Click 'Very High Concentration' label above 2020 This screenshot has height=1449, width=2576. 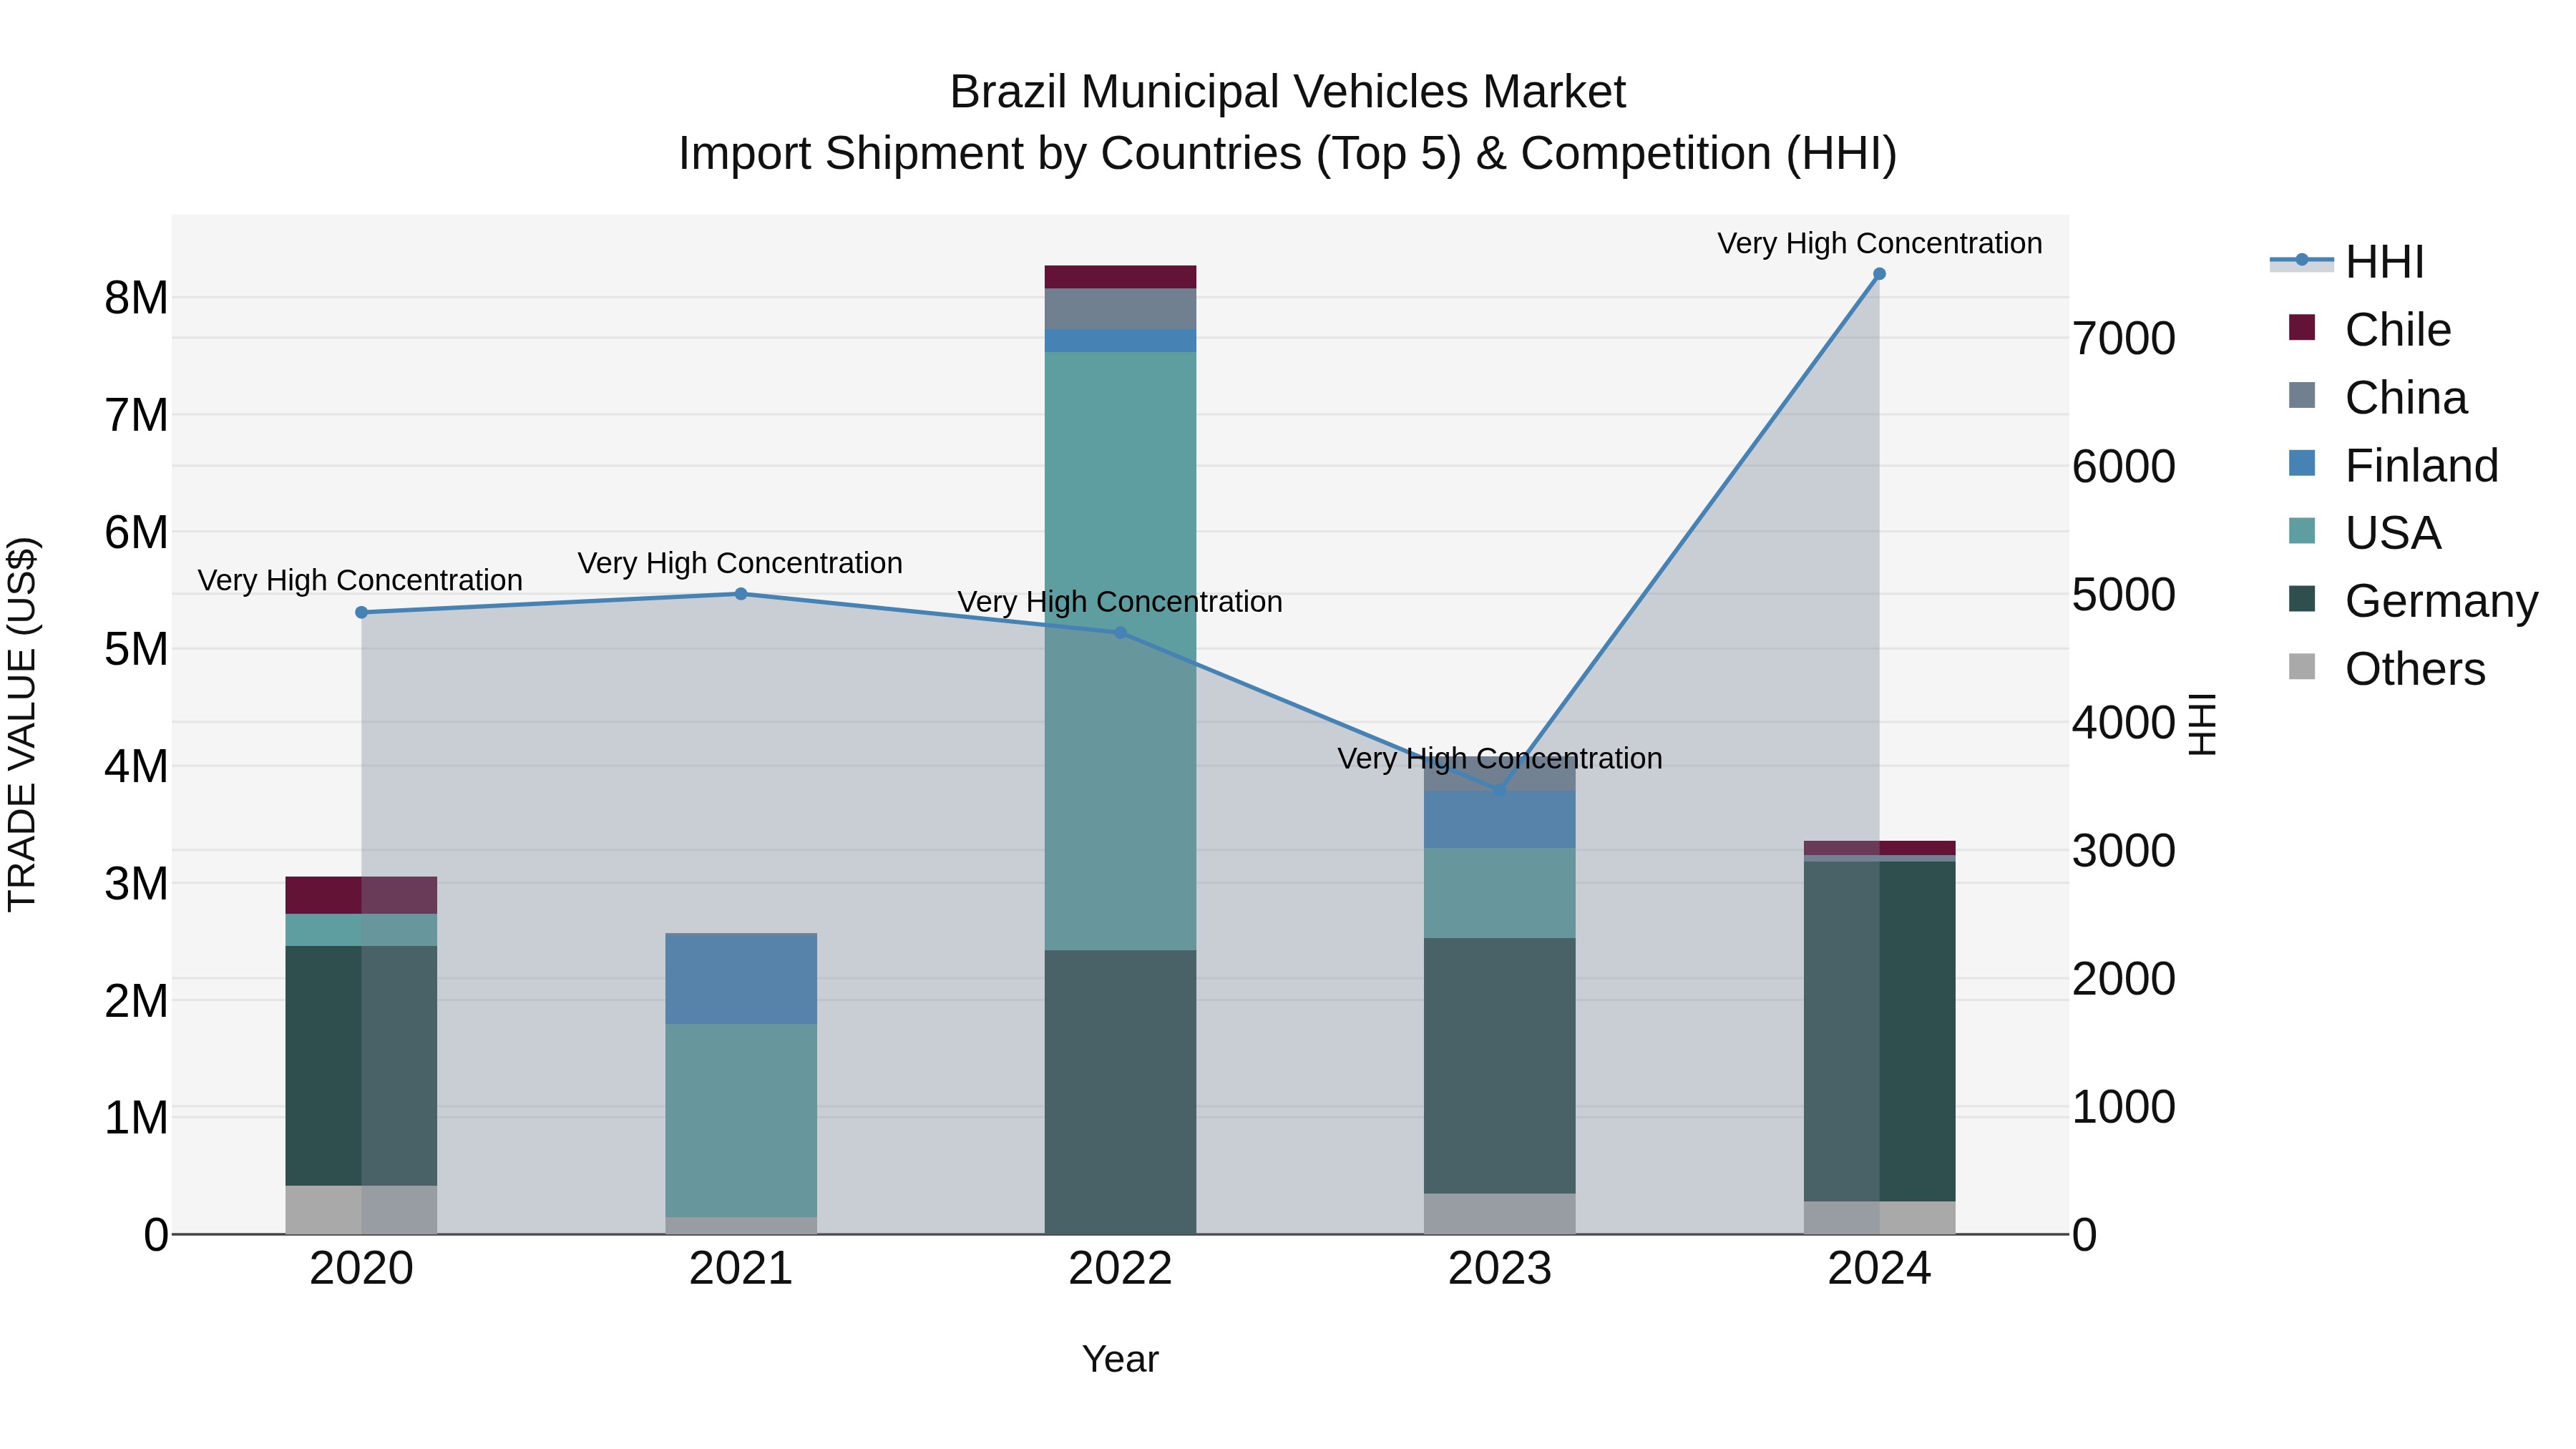(x=360, y=580)
